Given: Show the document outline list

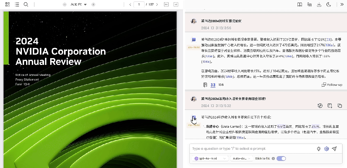Looking at the screenshot, I should 17,4.
